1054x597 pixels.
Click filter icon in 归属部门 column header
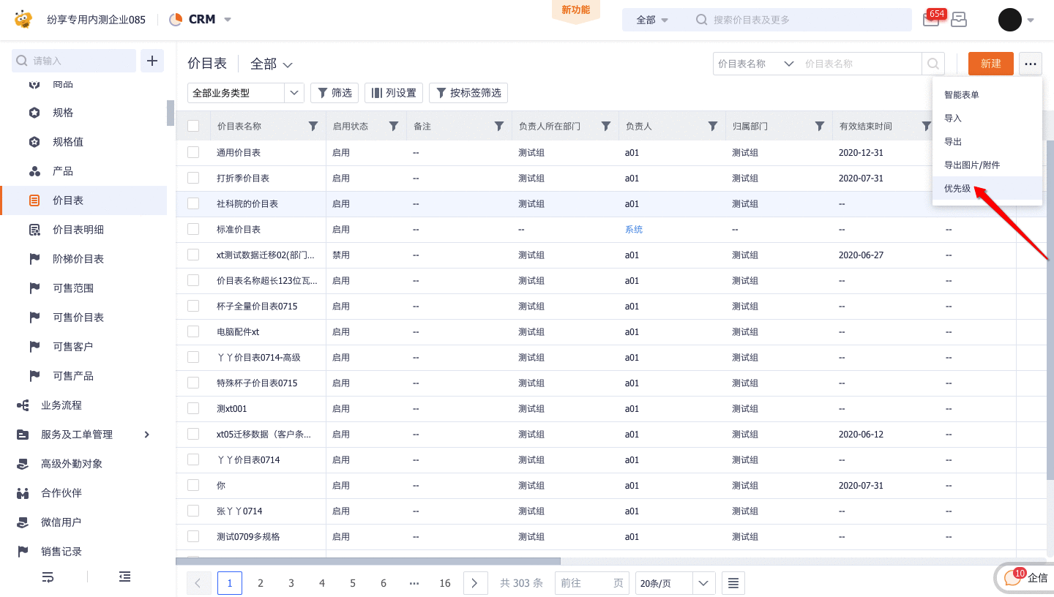click(x=820, y=126)
